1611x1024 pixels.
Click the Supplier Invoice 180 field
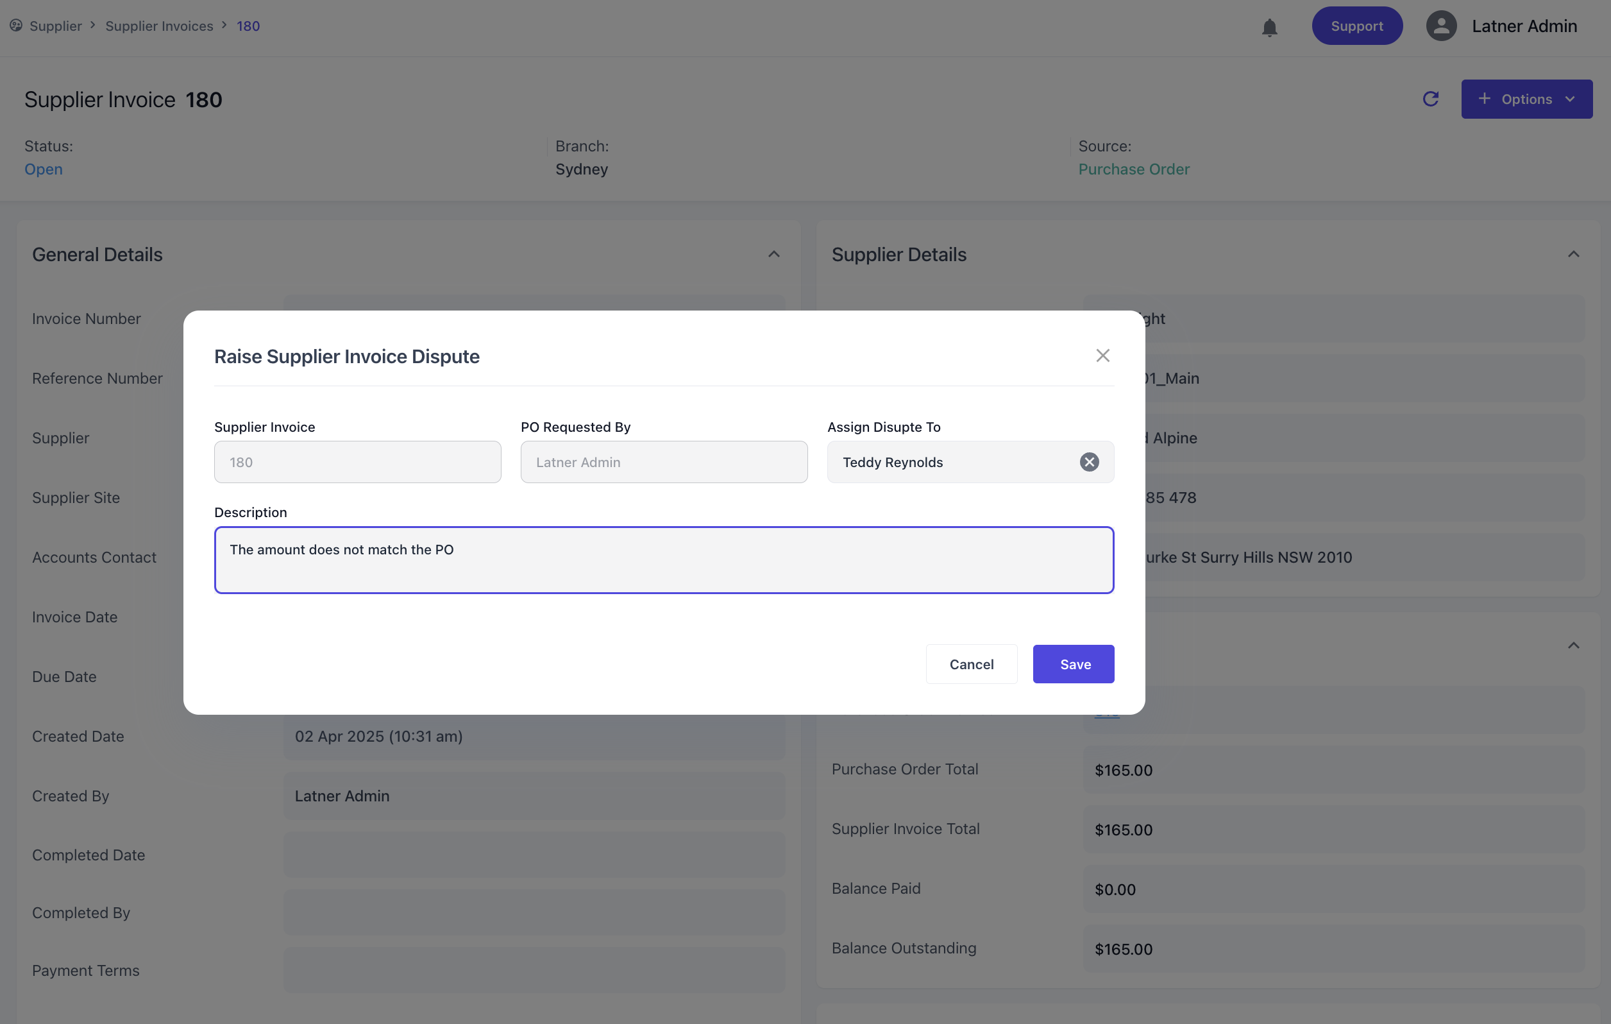[357, 462]
